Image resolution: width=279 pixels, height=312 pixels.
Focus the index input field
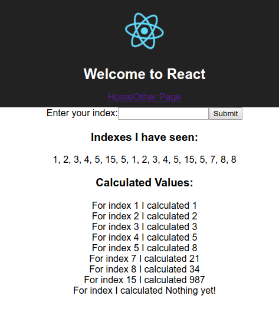163,114
